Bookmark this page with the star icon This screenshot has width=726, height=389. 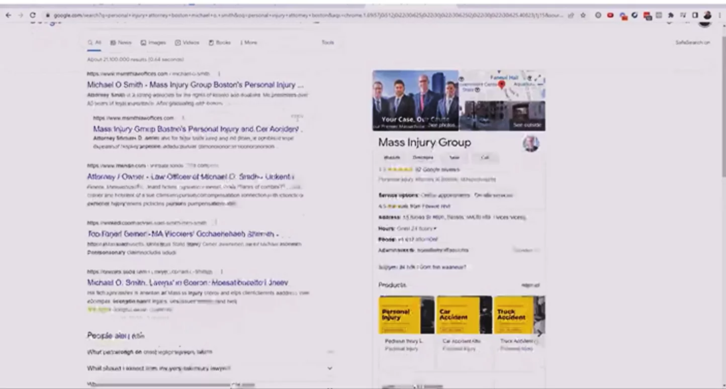click(583, 16)
